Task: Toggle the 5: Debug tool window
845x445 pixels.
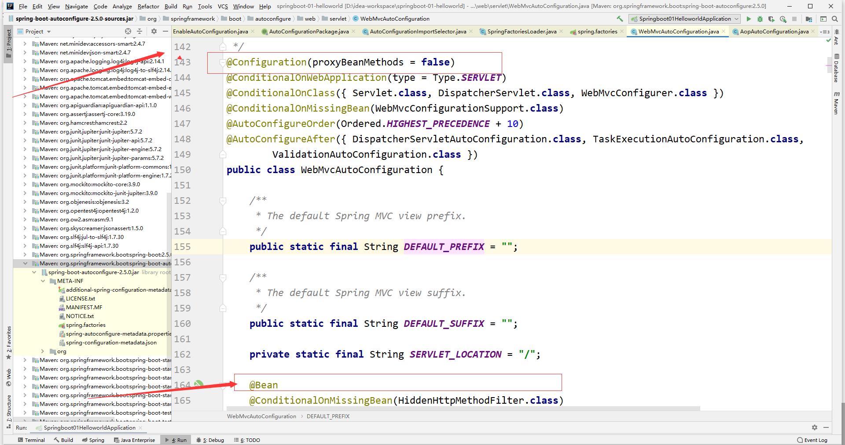Action: [210, 440]
